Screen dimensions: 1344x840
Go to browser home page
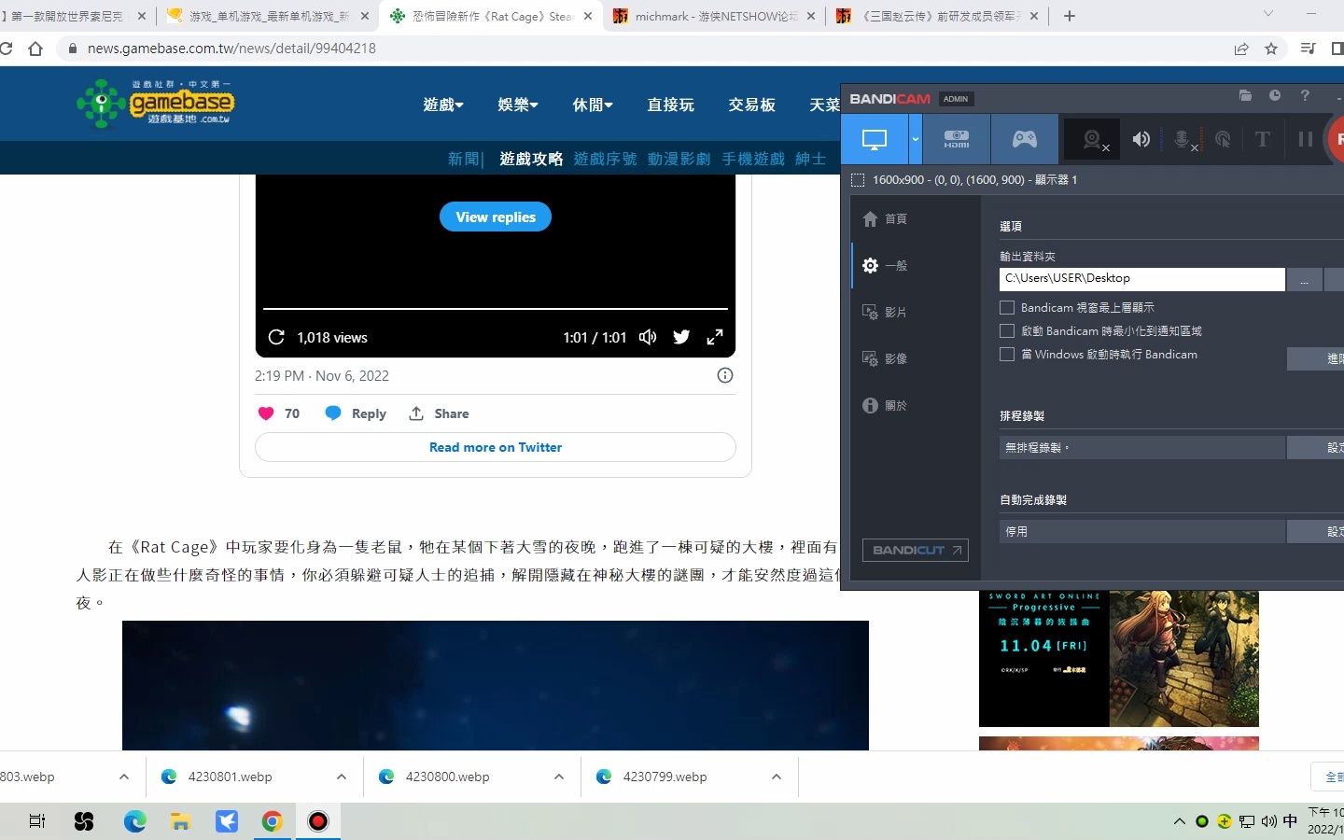(x=35, y=49)
